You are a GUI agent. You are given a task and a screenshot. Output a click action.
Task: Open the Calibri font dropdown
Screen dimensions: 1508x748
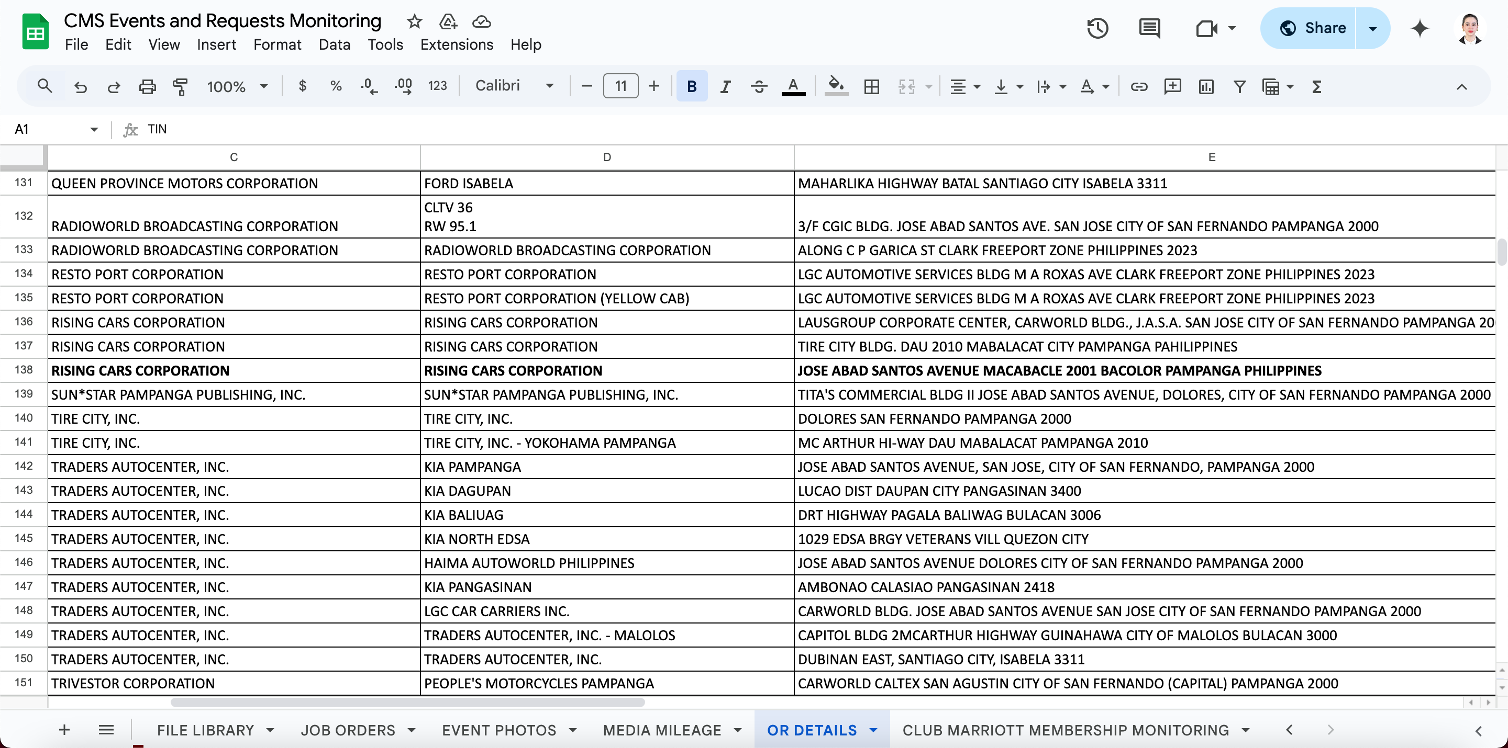tap(514, 86)
